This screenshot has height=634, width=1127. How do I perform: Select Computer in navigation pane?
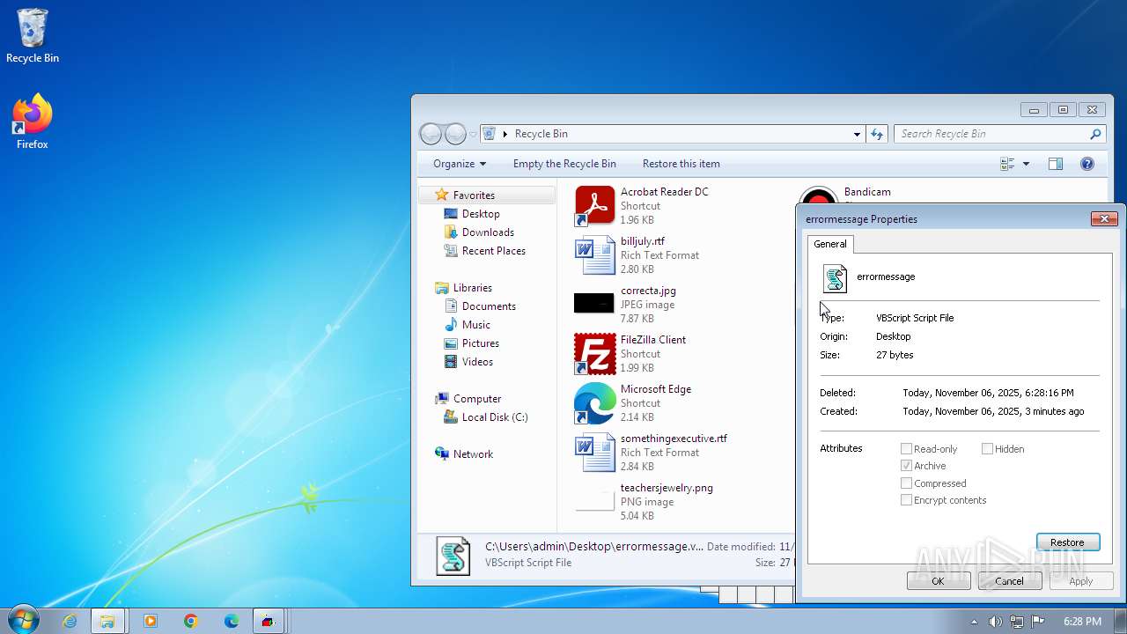[x=477, y=399]
